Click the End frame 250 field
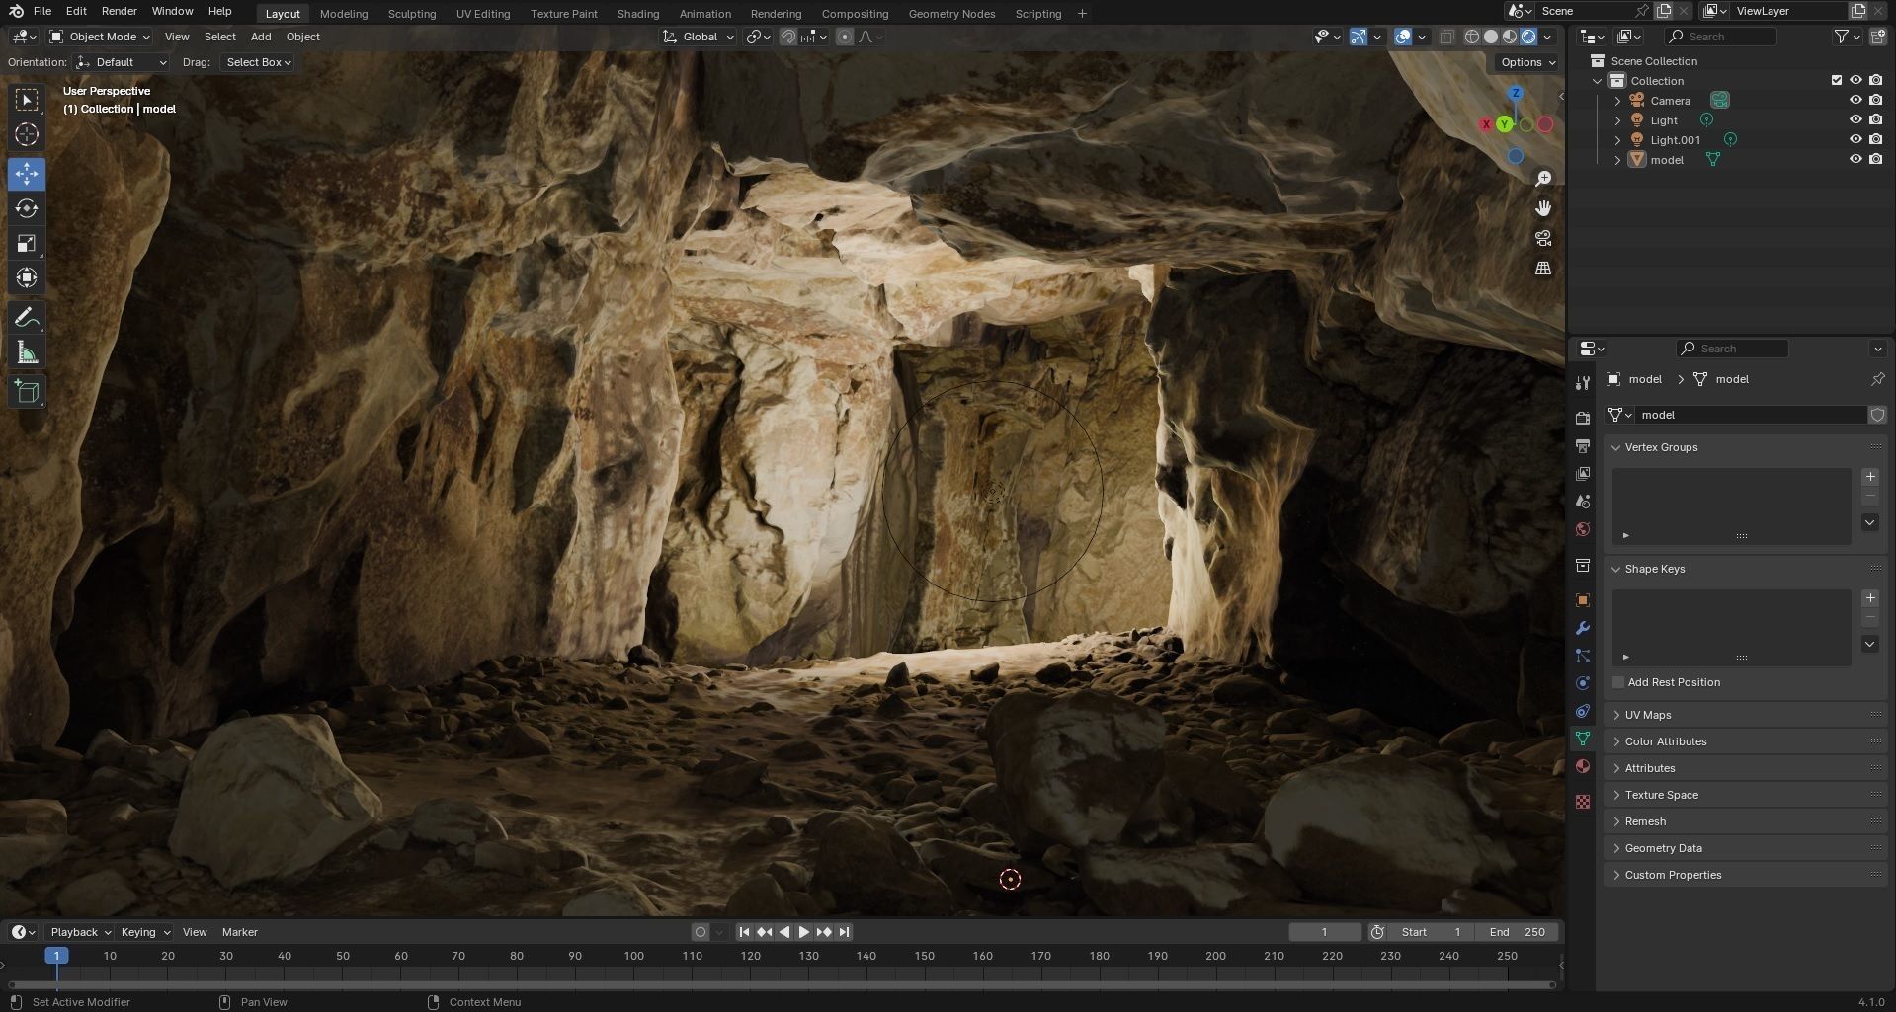This screenshot has width=1896, height=1012. [1517, 932]
